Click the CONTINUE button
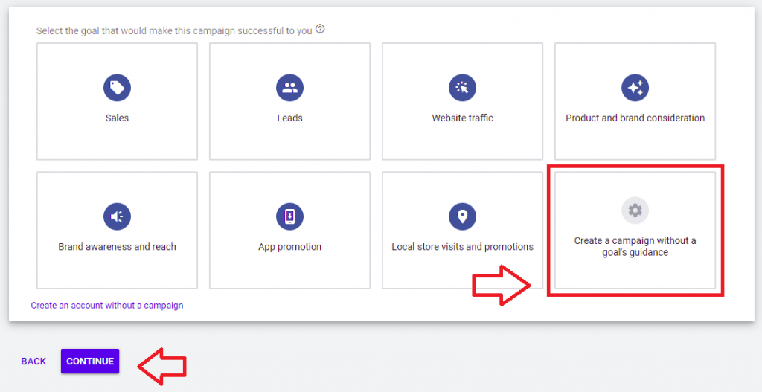Image resolution: width=762 pixels, height=392 pixels. point(90,362)
